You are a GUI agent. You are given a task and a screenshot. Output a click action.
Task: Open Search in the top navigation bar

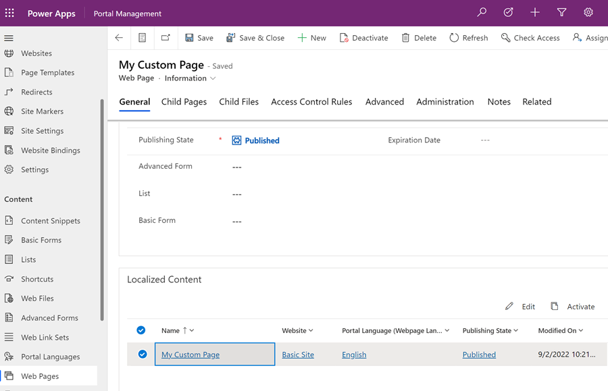click(481, 12)
